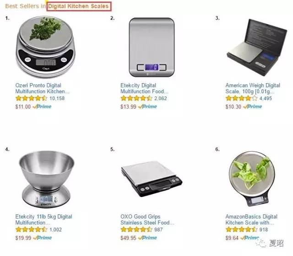293x256 pixels.
Task: Select the $19.99 price of Etekcity bowl scale
Action: (23, 238)
